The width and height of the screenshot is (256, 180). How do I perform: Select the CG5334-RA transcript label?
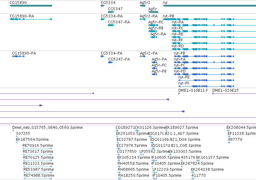[112, 16]
